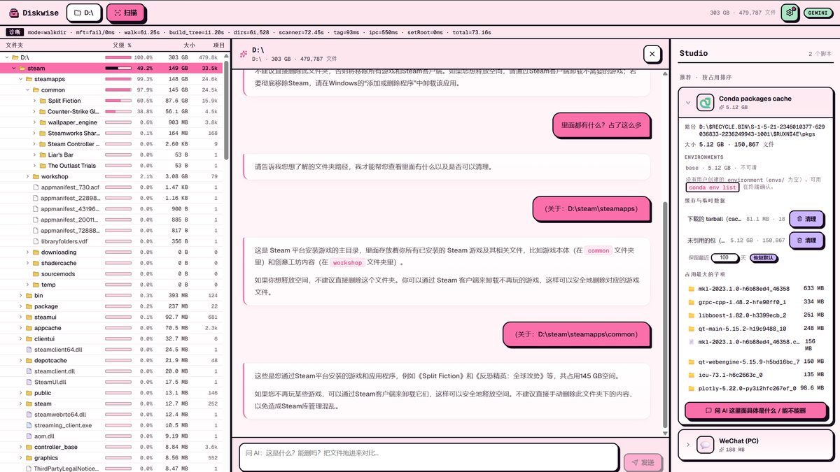
Task: Click the 里面都有什么?占了这么多 message bubble
Action: (x=601, y=125)
